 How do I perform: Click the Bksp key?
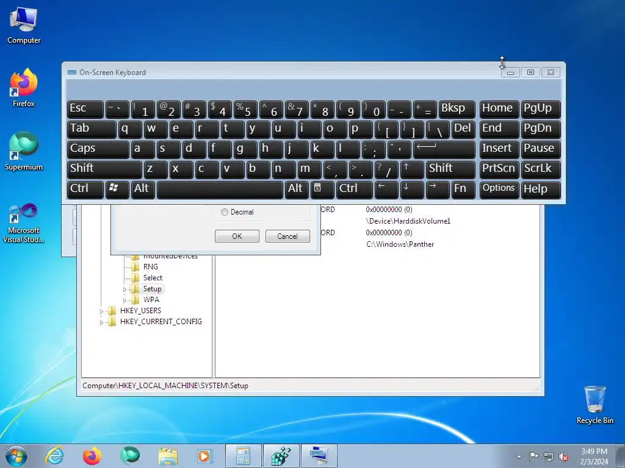(457, 110)
